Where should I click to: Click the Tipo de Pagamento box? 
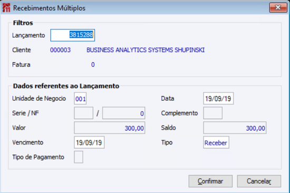[x=79, y=157]
